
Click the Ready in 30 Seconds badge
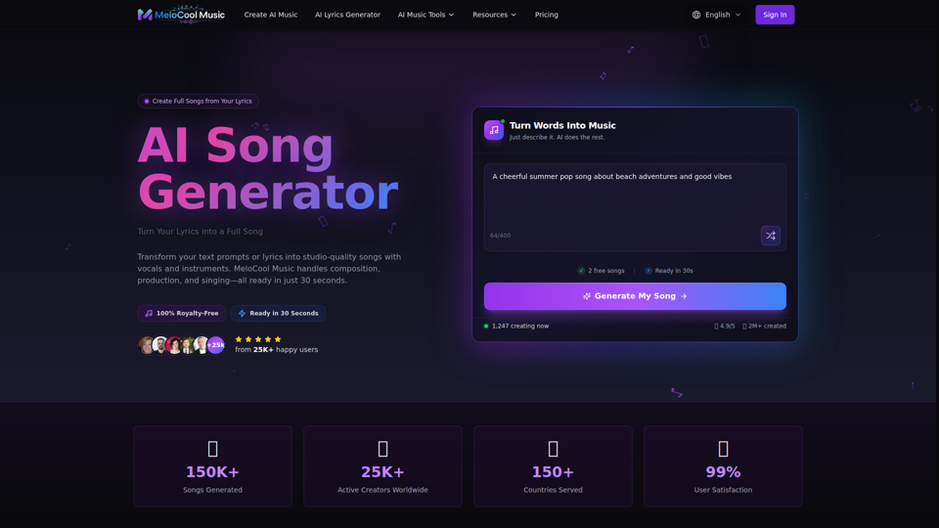(x=278, y=313)
